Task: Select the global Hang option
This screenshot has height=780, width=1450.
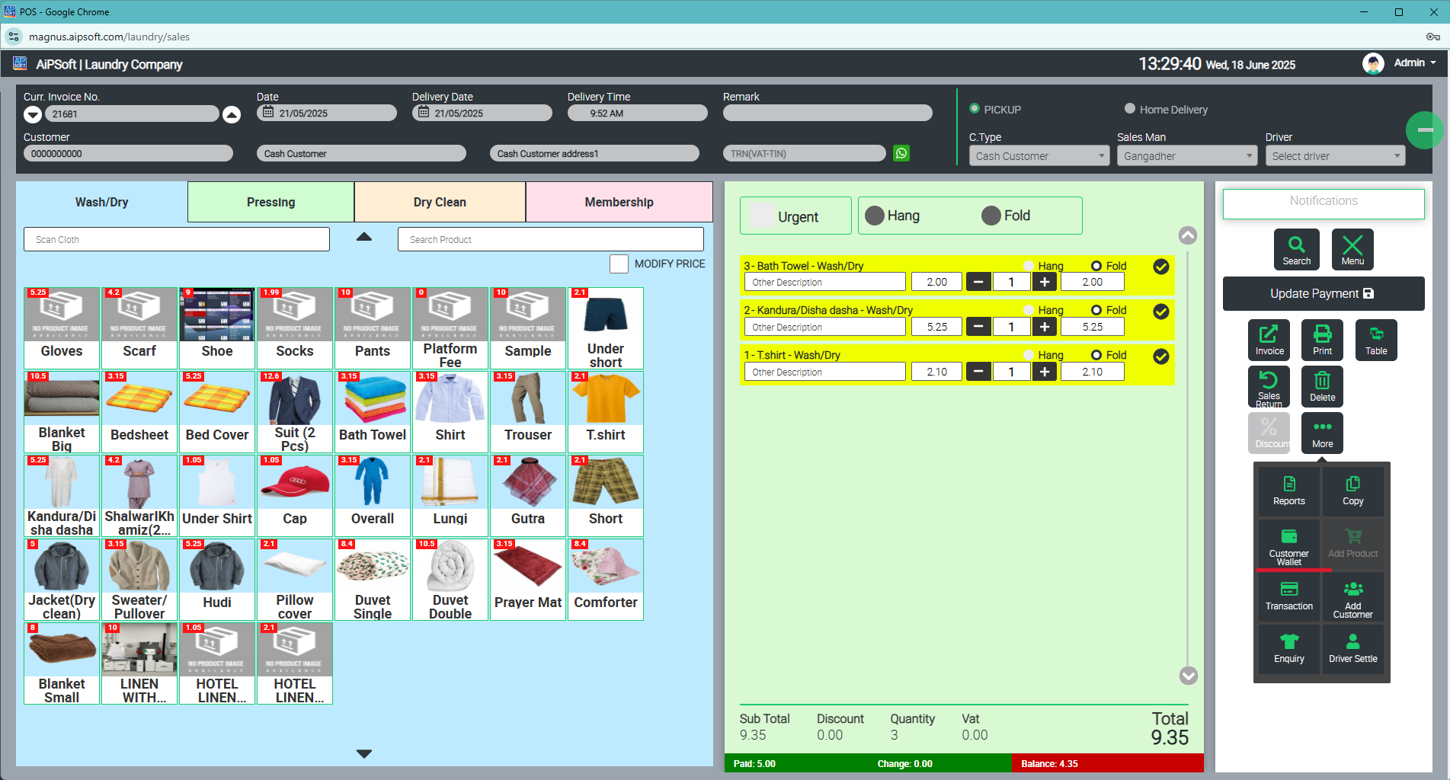Action: click(x=875, y=216)
